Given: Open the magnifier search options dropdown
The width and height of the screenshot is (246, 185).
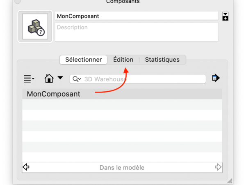Looking at the screenshot, I should point(77,79).
